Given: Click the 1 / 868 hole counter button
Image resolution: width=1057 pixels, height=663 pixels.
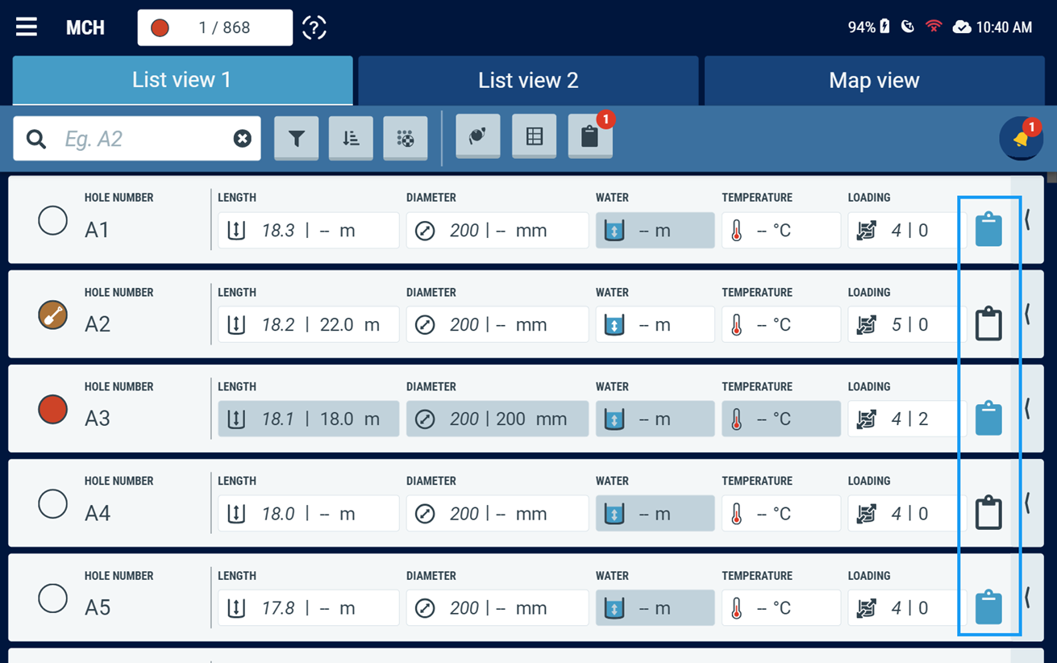Looking at the screenshot, I should pos(215,27).
